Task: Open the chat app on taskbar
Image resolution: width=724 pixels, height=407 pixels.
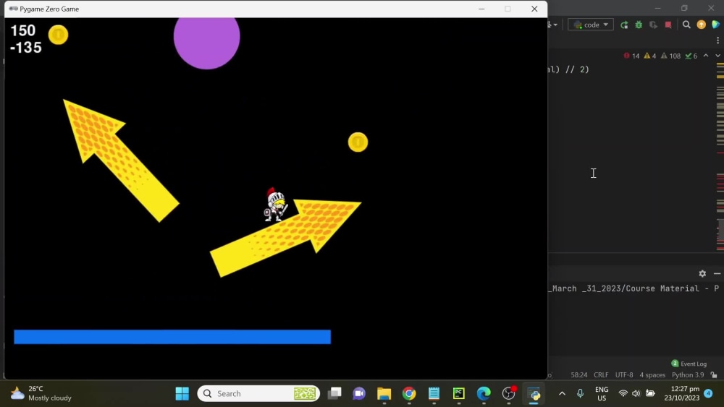Action: (359, 394)
